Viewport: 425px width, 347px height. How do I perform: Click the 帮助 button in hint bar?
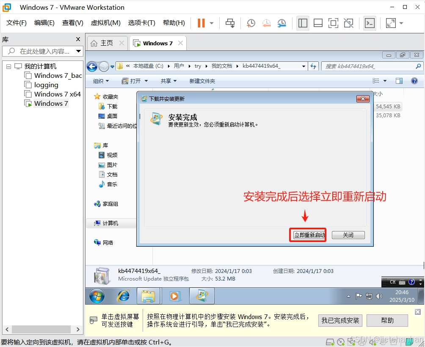(x=387, y=320)
